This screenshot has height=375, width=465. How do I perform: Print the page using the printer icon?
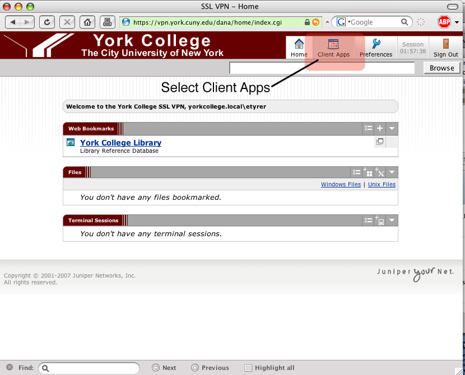[108, 22]
